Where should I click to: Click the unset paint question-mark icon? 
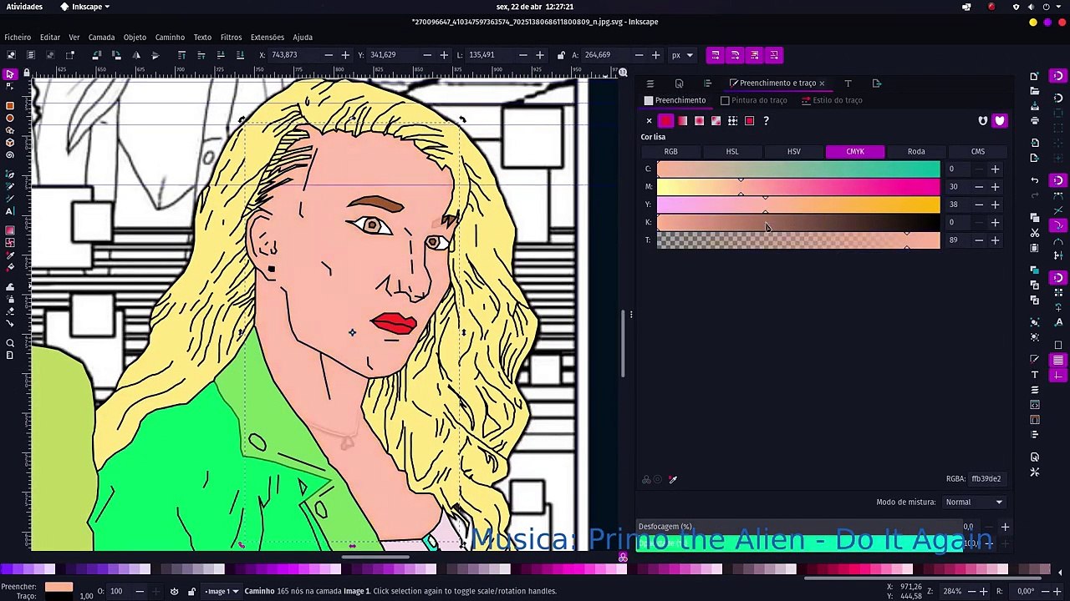766,121
